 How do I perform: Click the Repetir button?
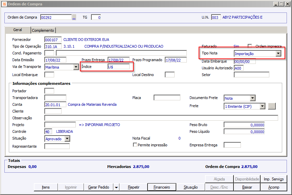tap(134, 187)
